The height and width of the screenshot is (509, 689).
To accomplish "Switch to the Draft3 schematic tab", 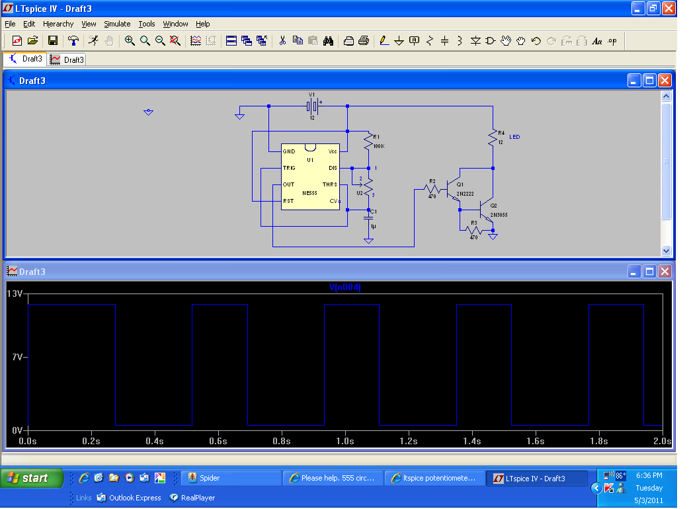I will pyautogui.click(x=26, y=59).
